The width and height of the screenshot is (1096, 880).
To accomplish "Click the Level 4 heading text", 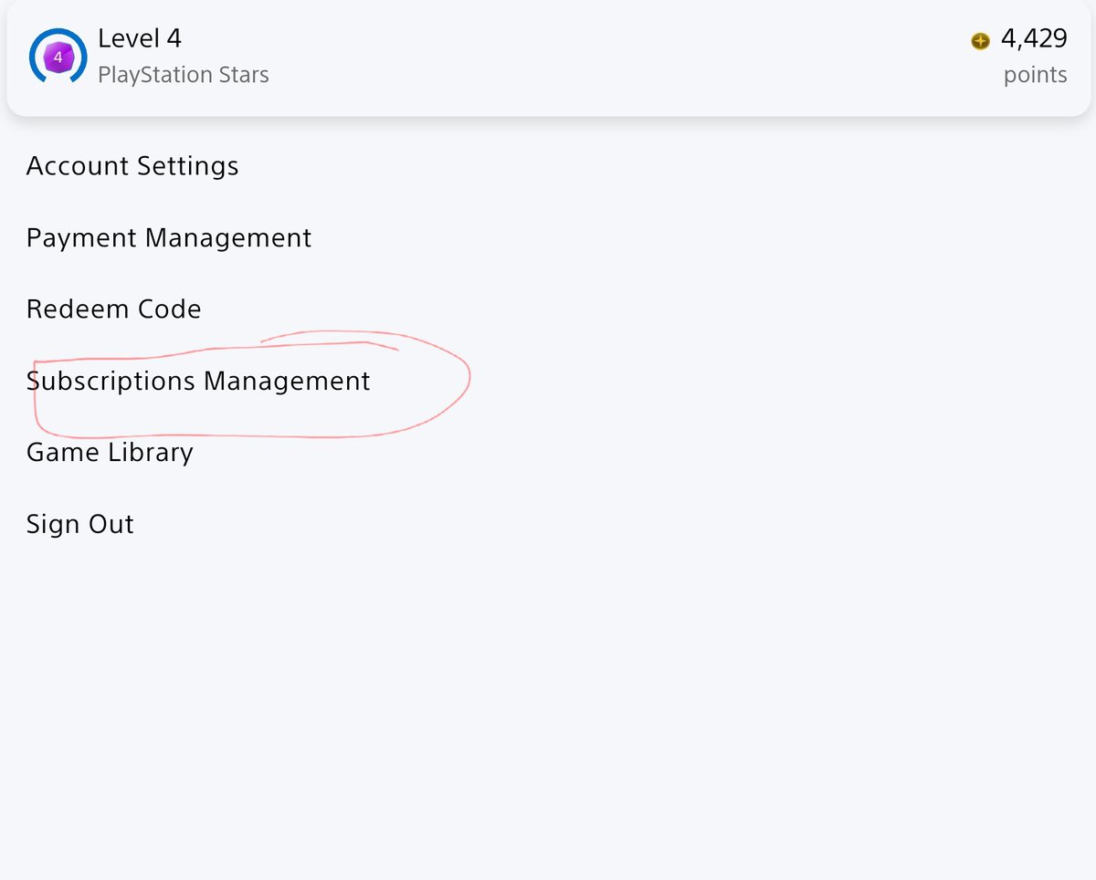I will (x=140, y=38).
